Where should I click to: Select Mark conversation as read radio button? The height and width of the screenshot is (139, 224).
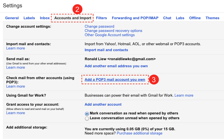tap(87, 114)
